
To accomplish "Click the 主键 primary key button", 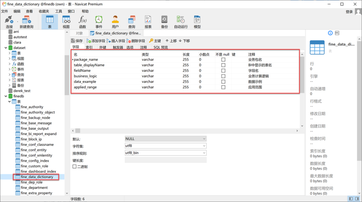I will coord(155,41).
